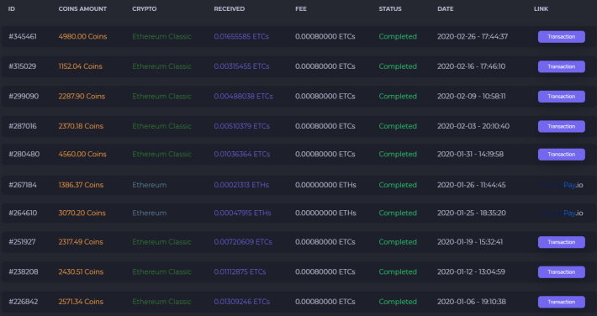This screenshot has height=316, width=597.
Task: Open Transaction link for withdrawal #238208
Action: point(561,271)
